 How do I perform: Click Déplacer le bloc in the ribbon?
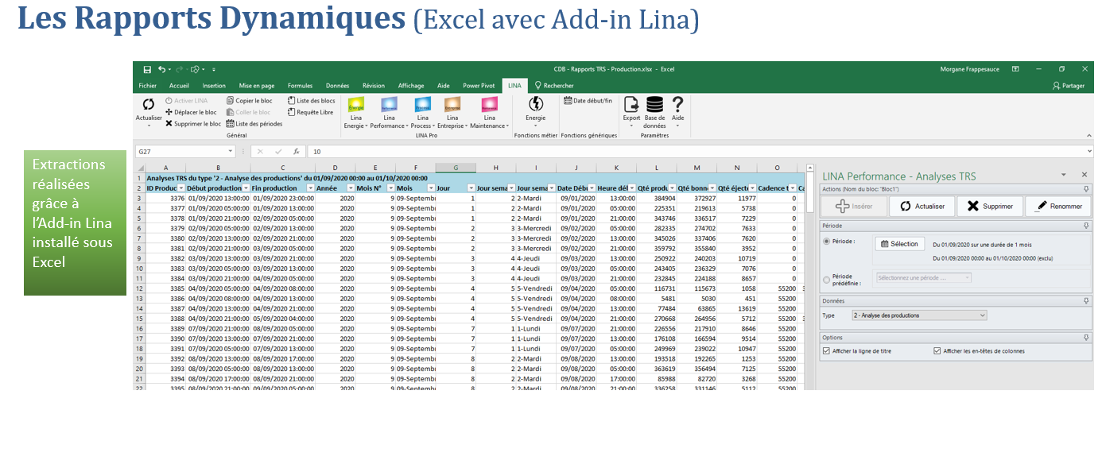[x=191, y=112]
